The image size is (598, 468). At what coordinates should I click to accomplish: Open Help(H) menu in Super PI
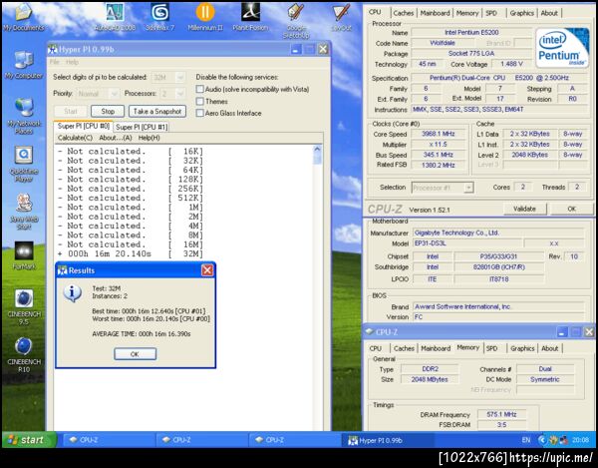click(149, 138)
